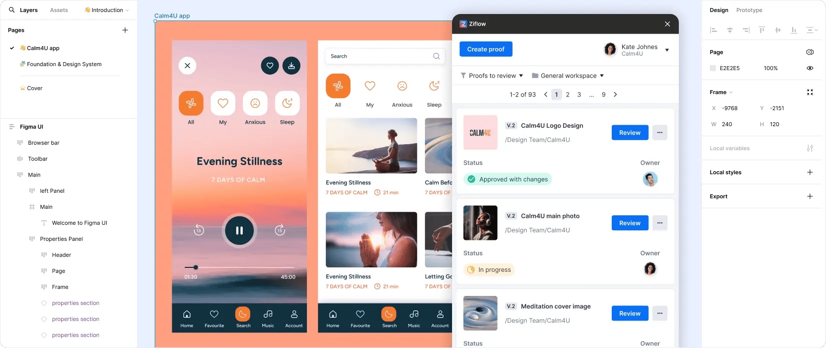The image size is (826, 348).
Task: Skip forward 15 seconds in the player
Action: tap(280, 230)
